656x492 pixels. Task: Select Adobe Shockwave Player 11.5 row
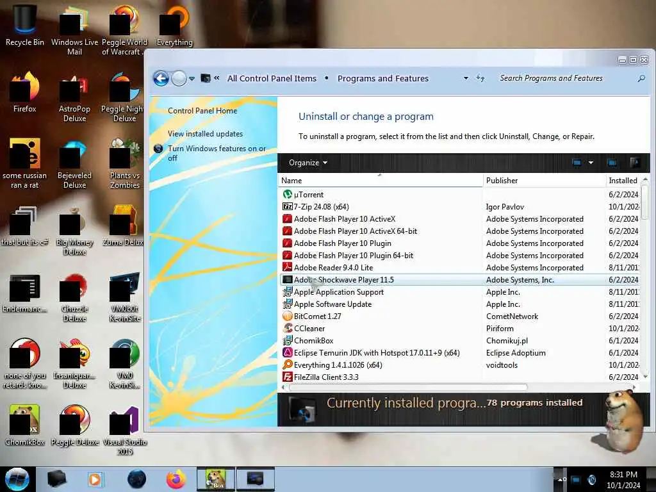(x=460, y=279)
